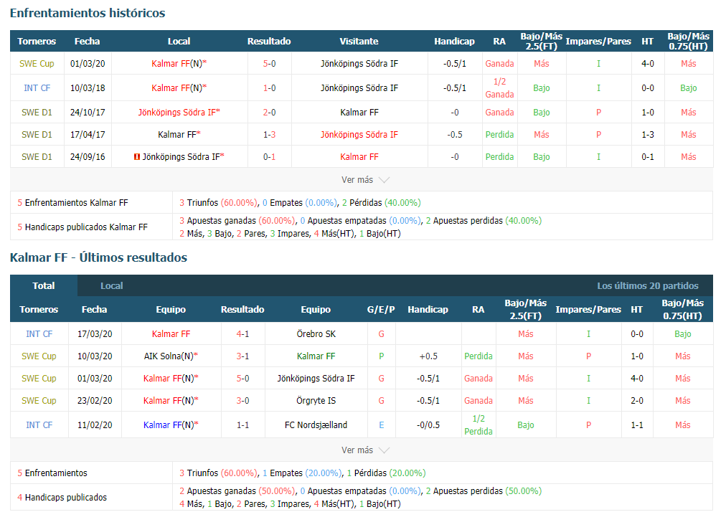This screenshot has width=726, height=512.
Task: Switch to the Local tab
Action: (x=112, y=285)
